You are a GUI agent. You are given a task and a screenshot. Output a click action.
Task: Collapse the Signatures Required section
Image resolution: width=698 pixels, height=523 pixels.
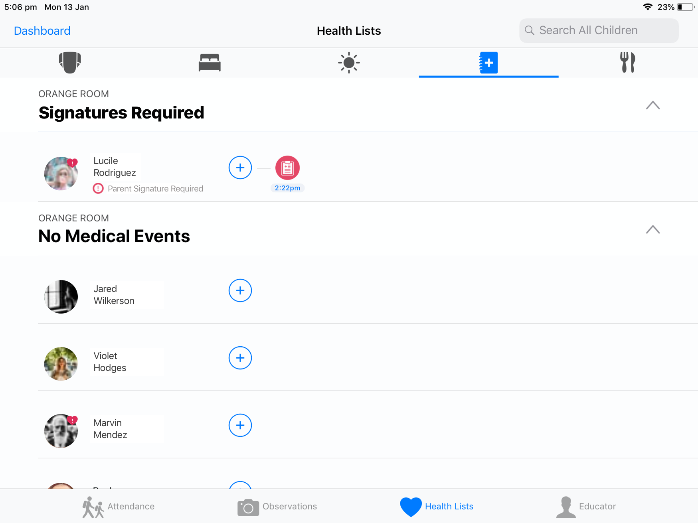coord(653,106)
